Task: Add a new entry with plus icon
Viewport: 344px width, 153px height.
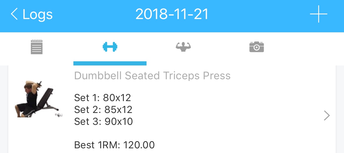Action: click(319, 14)
